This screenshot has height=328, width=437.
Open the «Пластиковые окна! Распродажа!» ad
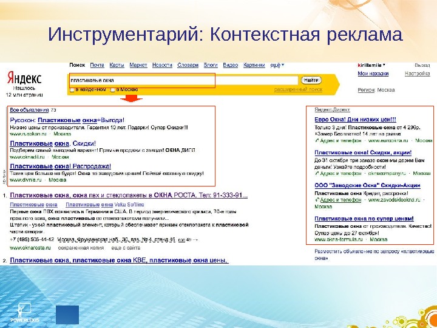click(60, 166)
